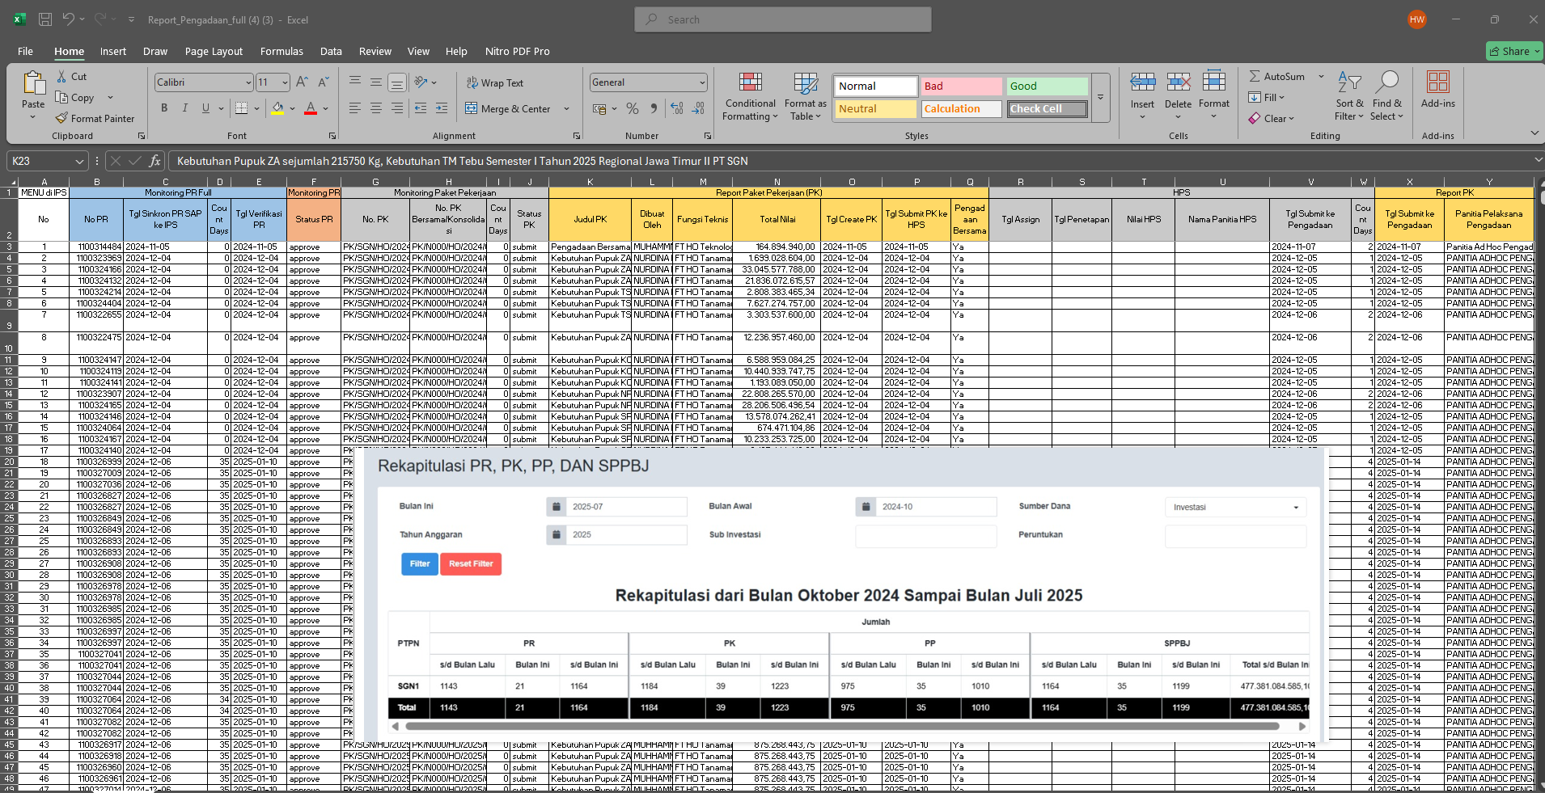
Task: Switch to the Page Layout tab
Action: [214, 51]
